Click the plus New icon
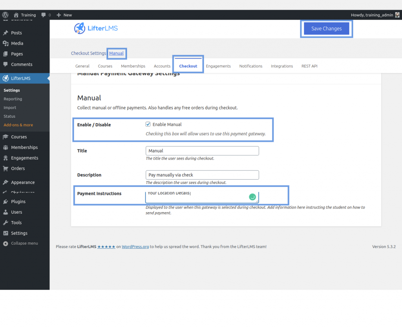This screenshot has width=402, height=327. pos(59,15)
